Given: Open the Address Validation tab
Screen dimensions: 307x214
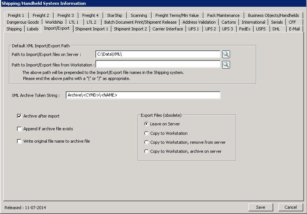Looking at the screenshot, I should coord(199,22).
